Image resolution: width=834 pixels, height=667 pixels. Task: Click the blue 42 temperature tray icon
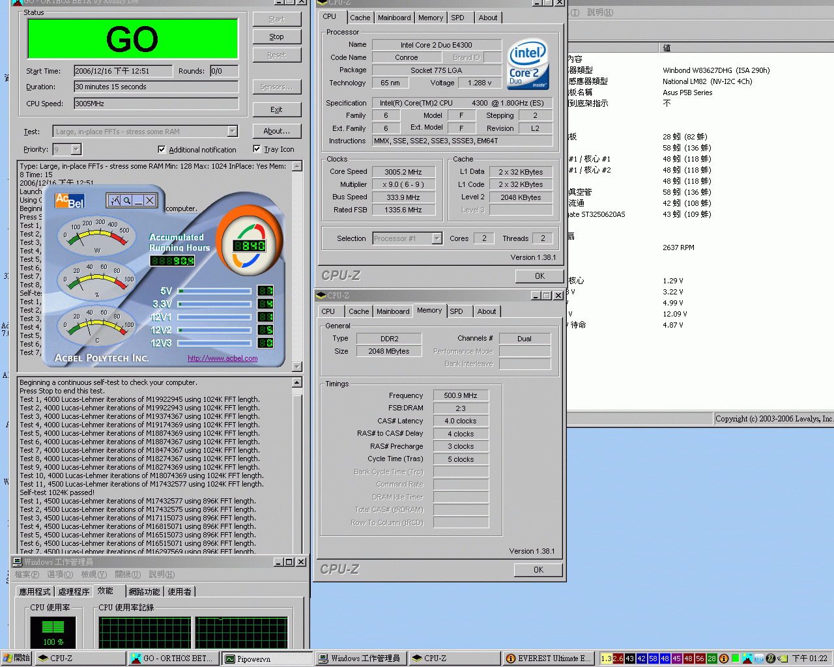tap(642, 659)
